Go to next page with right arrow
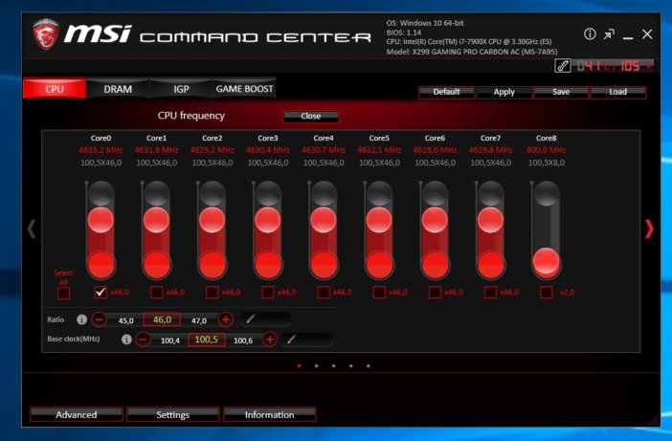The height and width of the screenshot is (441, 672). 649,229
